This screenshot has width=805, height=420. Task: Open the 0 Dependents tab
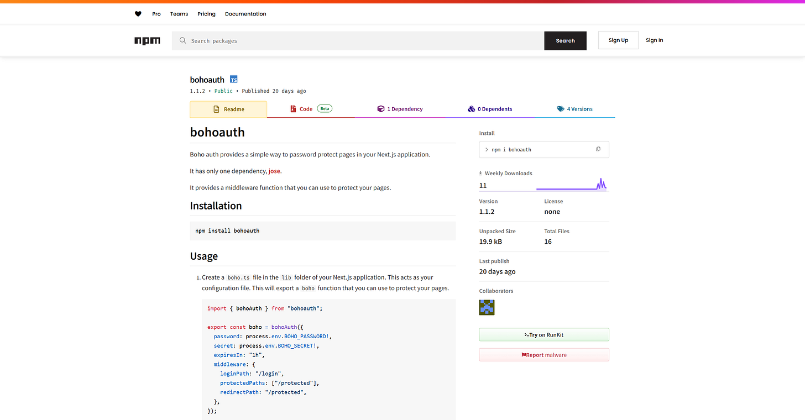click(x=490, y=109)
